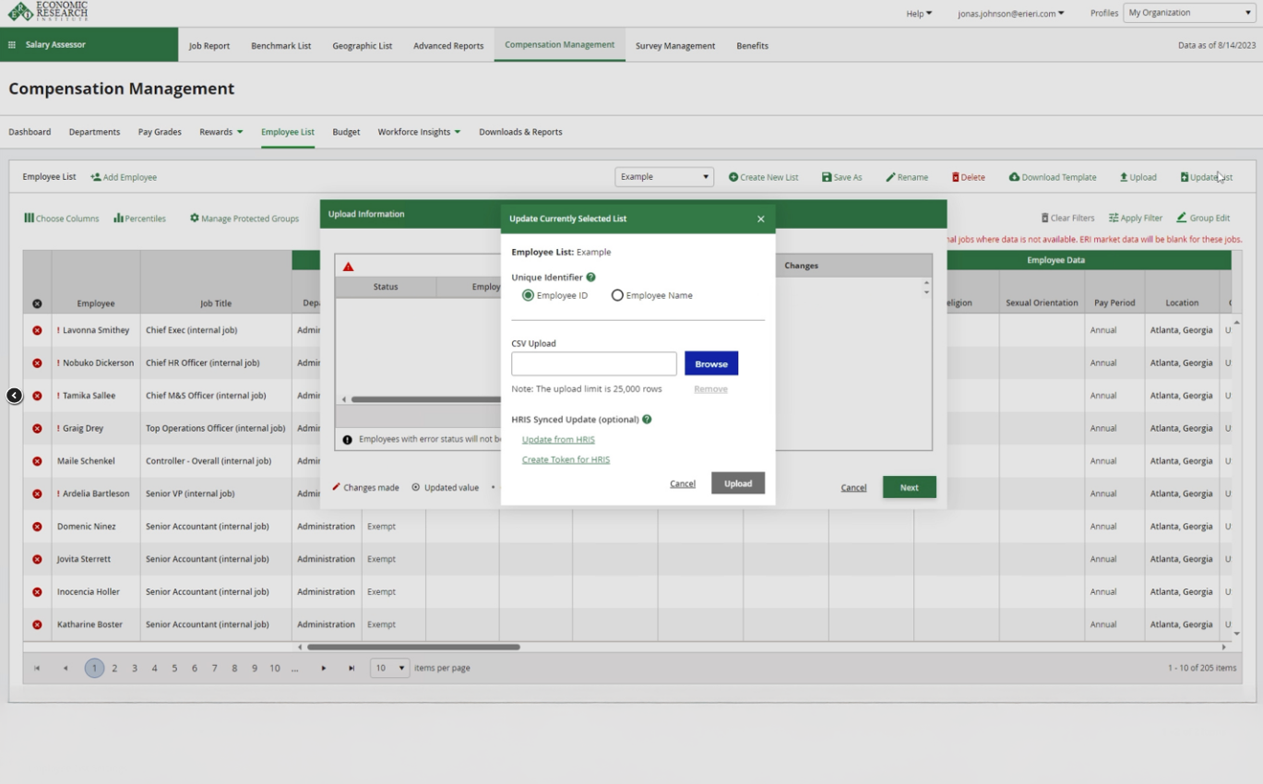Click the CSV Upload file path field
This screenshot has width=1263, height=784.
[x=594, y=363]
